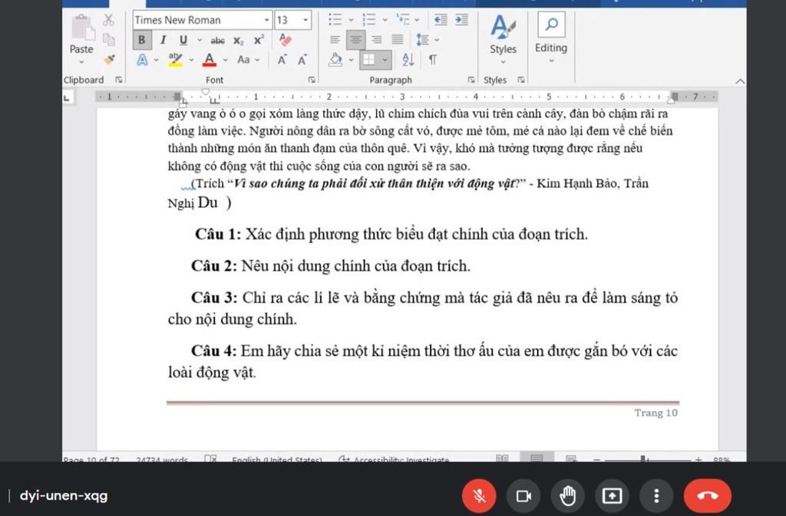Click the Multilevel List icon
Image resolution: width=786 pixels, height=516 pixels.
403,20
